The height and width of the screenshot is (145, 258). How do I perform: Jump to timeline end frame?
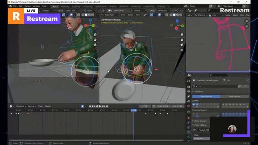[107, 106]
